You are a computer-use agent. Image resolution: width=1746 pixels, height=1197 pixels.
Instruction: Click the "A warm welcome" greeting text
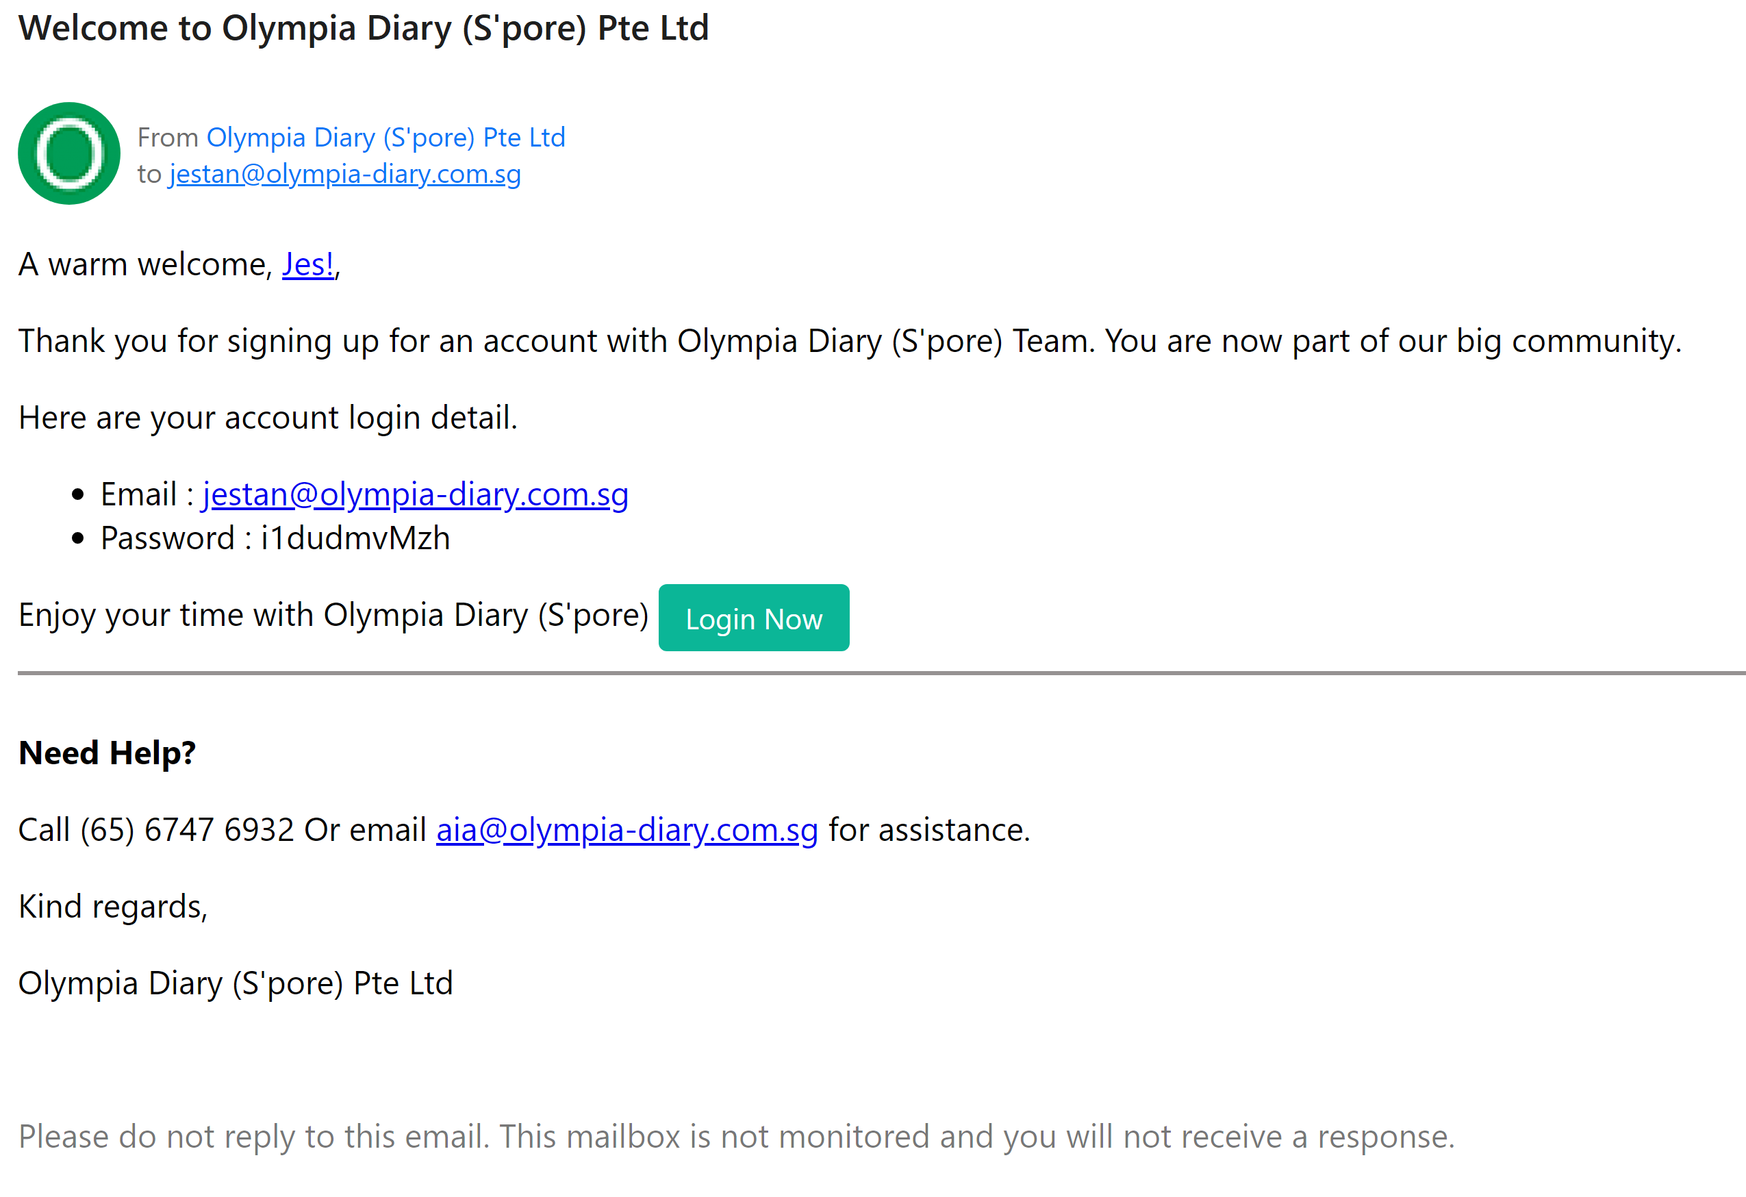[147, 264]
